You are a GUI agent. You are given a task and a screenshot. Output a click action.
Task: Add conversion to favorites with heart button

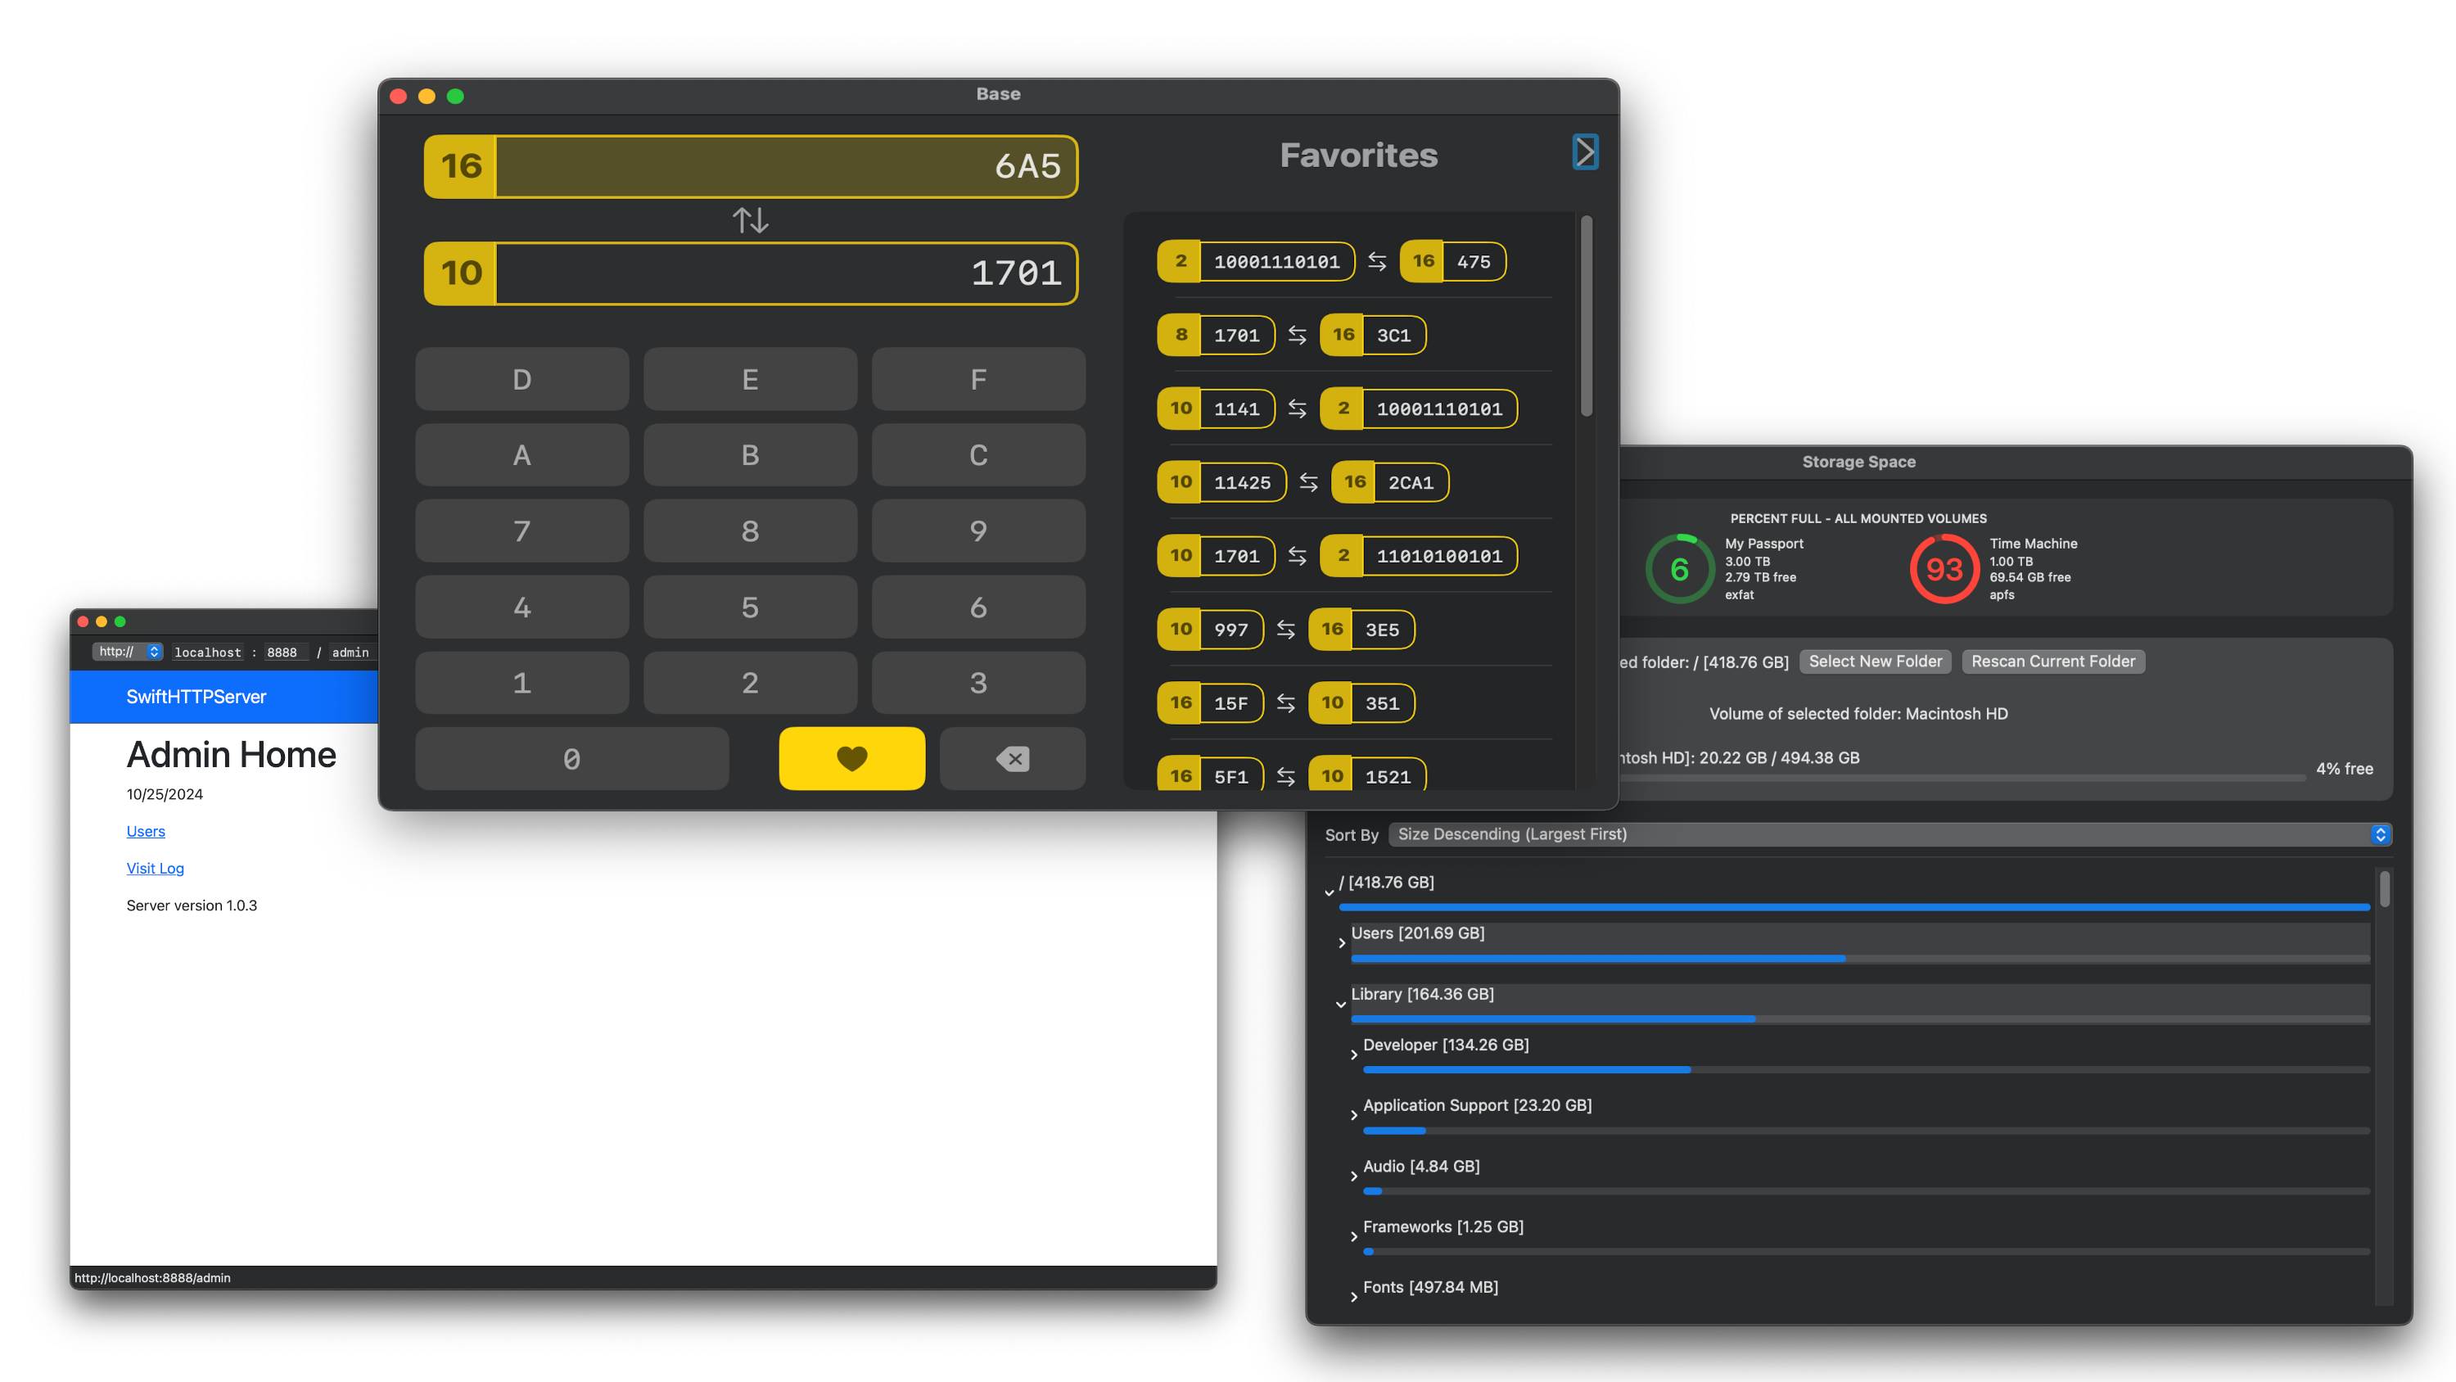click(x=851, y=758)
